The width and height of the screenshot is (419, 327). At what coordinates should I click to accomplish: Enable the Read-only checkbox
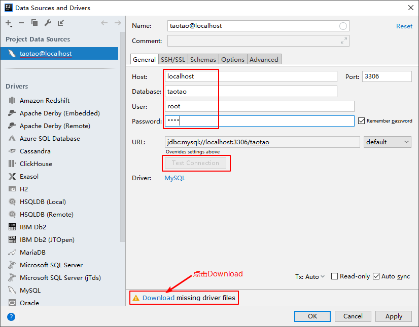[x=334, y=276]
